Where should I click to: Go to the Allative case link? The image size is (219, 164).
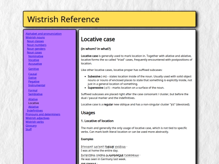[33, 100]
